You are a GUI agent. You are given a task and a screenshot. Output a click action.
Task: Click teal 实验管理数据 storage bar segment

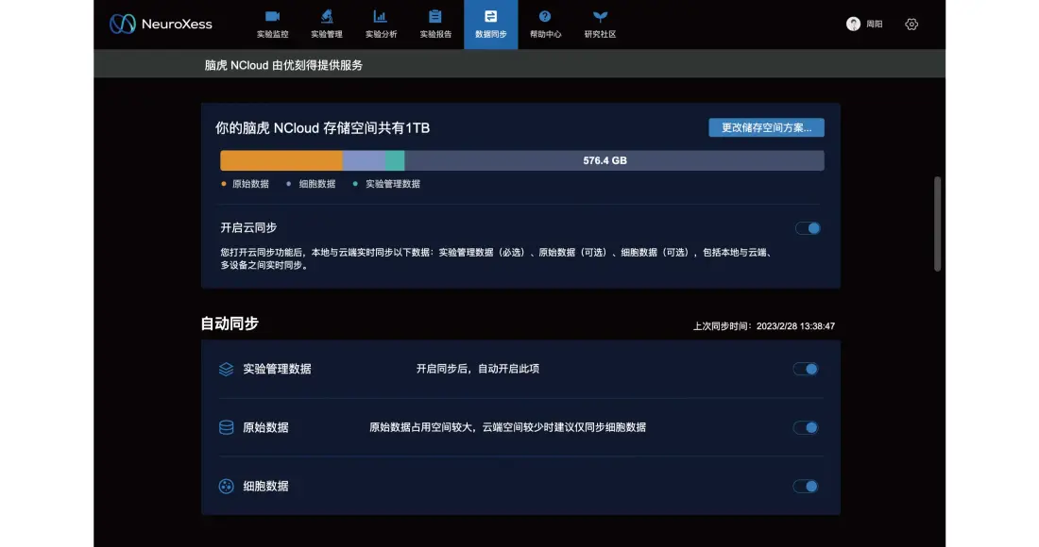click(x=395, y=160)
